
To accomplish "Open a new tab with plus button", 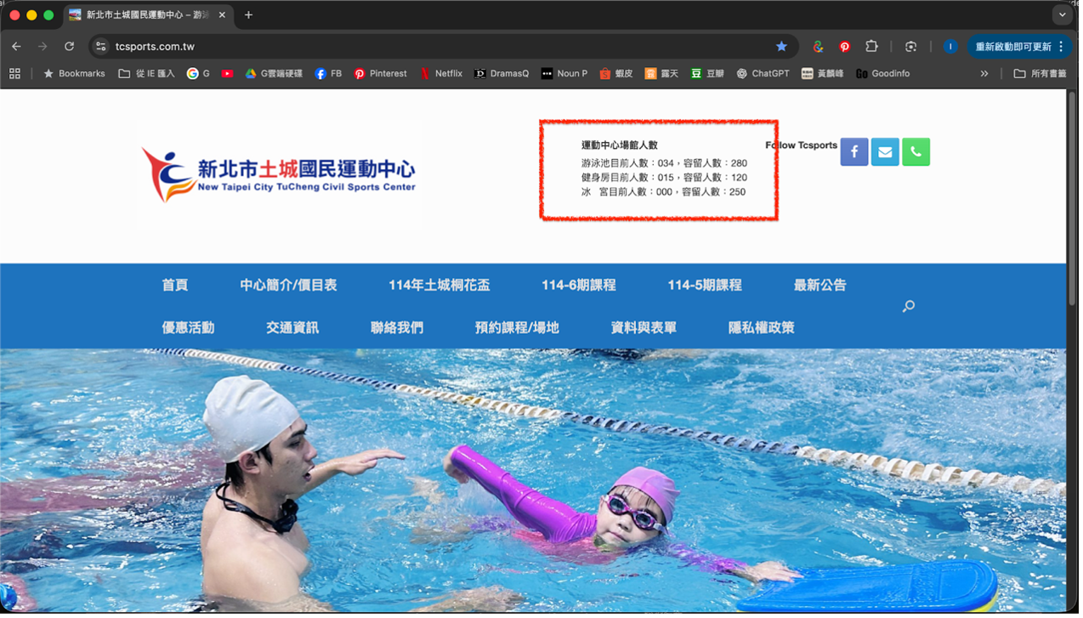I will point(248,15).
